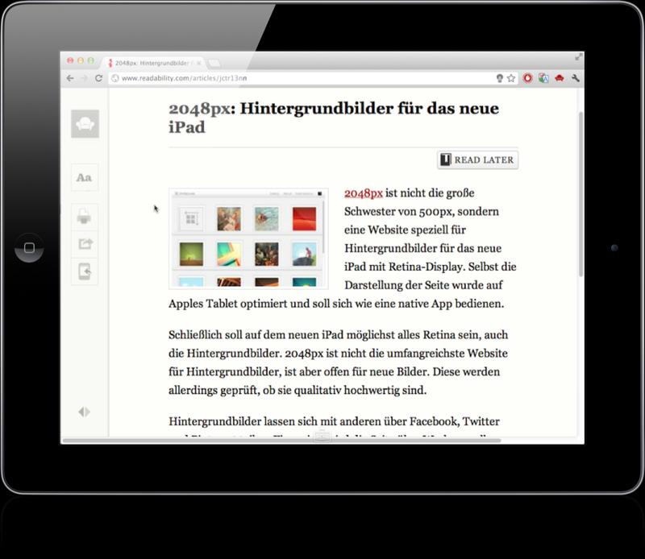Open the Aa text appearance settings
Viewport: 645px width, 559px height.
pos(85,177)
